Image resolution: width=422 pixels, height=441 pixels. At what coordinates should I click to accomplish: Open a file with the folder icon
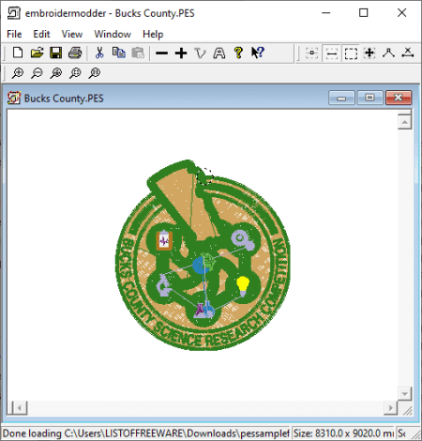[37, 53]
